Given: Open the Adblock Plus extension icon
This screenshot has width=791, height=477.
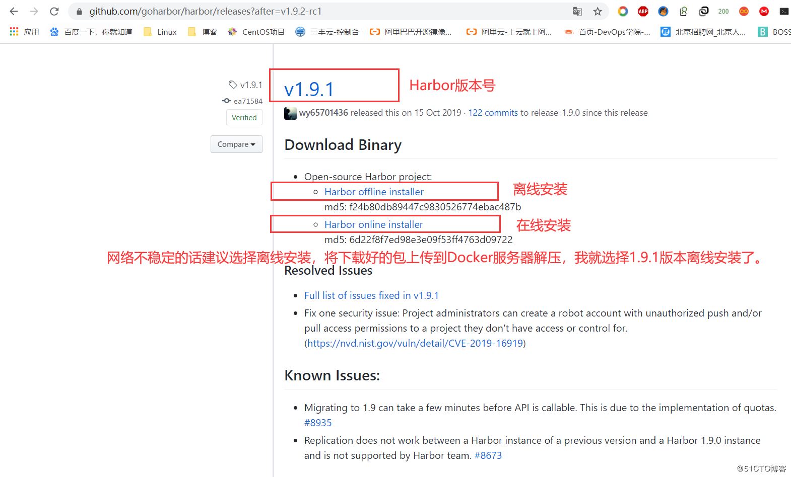Looking at the screenshot, I should (643, 11).
